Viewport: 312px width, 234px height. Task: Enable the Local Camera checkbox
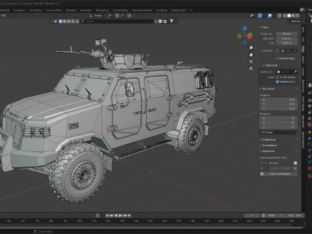coord(278,51)
